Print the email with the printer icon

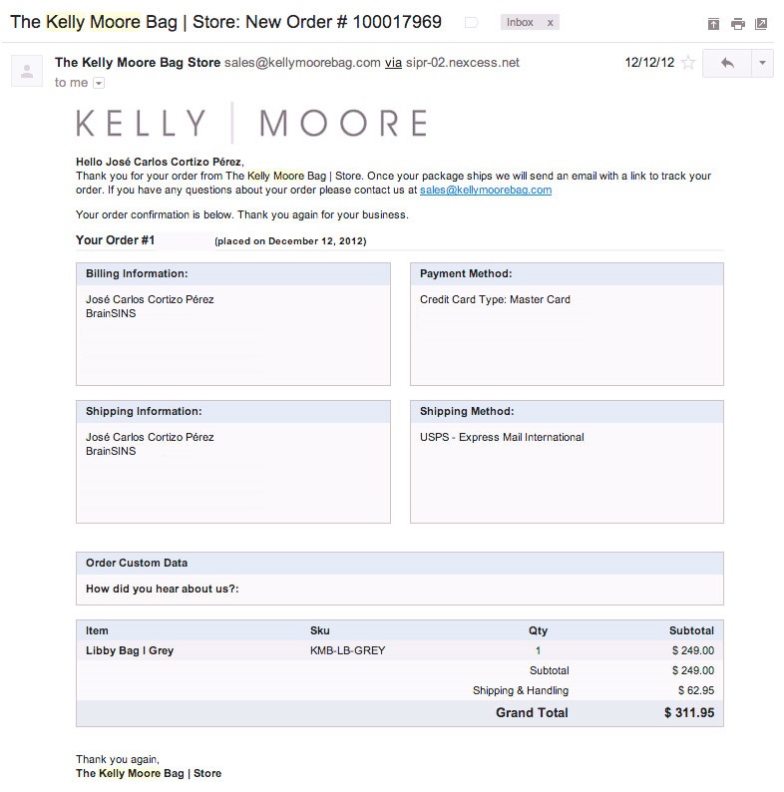point(737,24)
